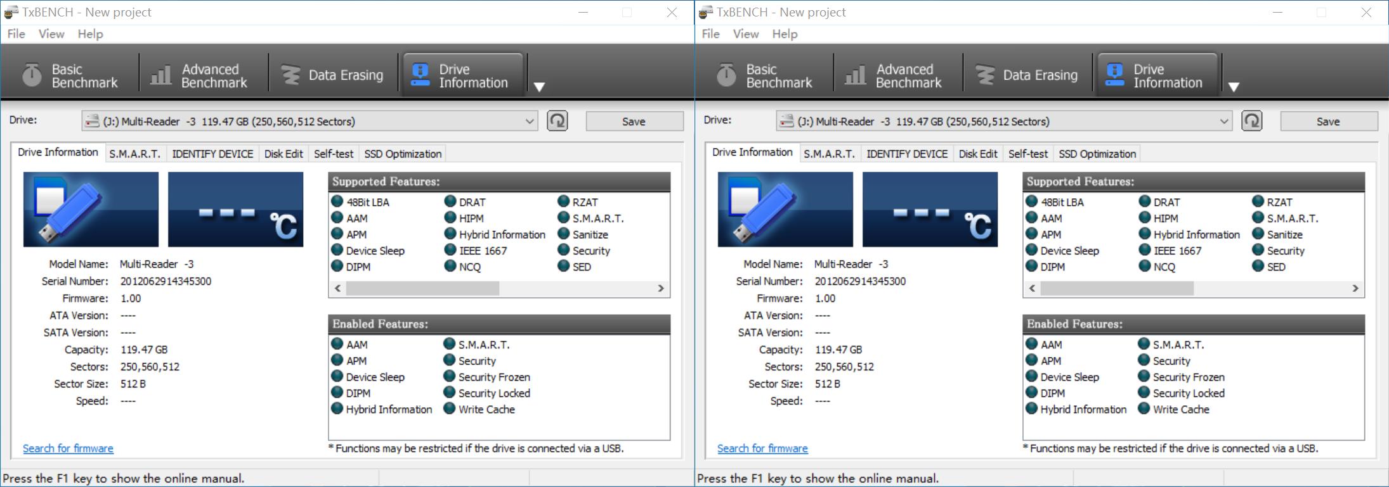The image size is (1389, 487).
Task: Open File menu in left window
Action: pos(16,34)
